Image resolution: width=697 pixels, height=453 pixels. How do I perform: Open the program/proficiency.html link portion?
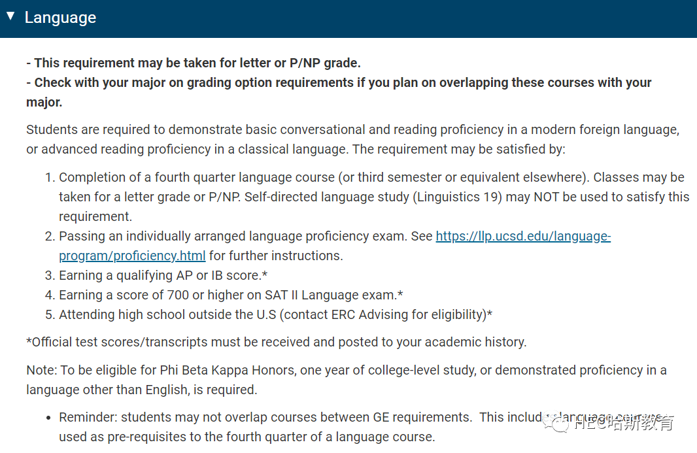[x=132, y=256]
